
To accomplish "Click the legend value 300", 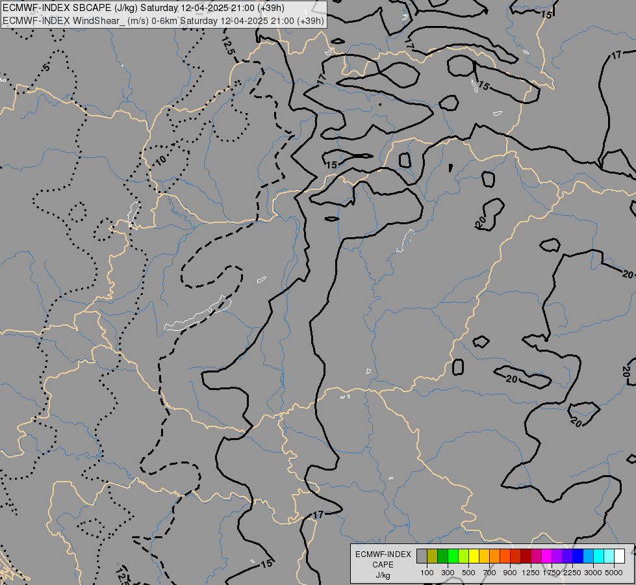I will tap(448, 573).
